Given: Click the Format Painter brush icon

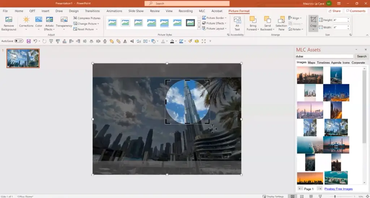Looking at the screenshot, I should pyautogui.click(x=190, y=41).
